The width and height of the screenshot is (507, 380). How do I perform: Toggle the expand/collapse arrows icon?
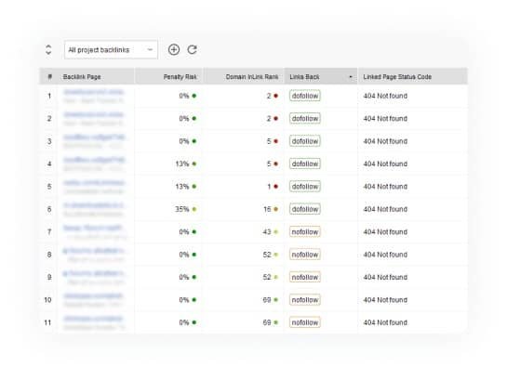click(x=48, y=50)
